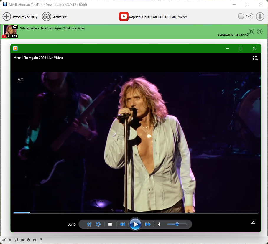268x244 pixels.
Task: Start all downloads with the down arrow button
Action: tap(260, 17)
